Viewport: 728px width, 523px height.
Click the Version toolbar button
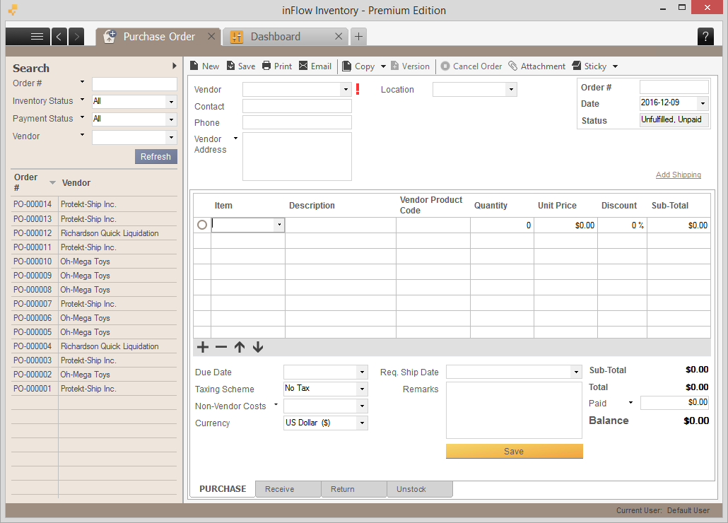[411, 66]
